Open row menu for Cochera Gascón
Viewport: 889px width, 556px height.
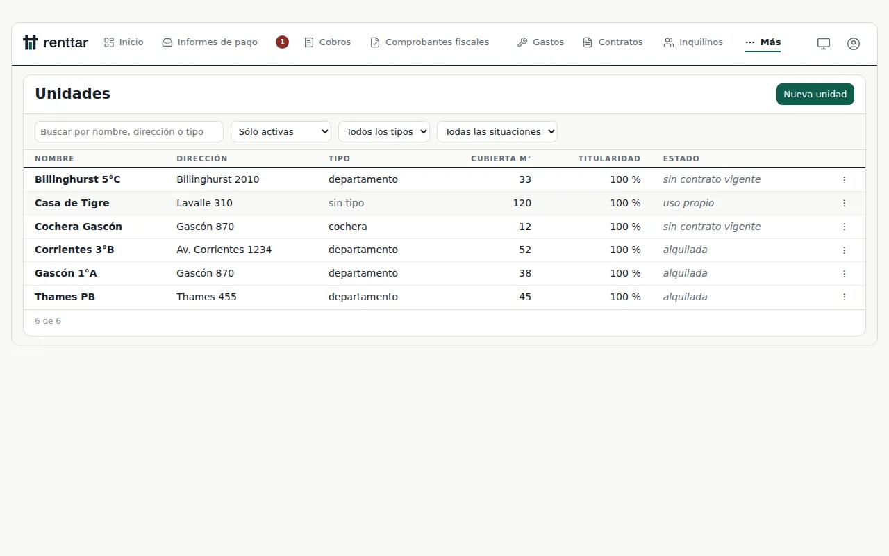[844, 227]
